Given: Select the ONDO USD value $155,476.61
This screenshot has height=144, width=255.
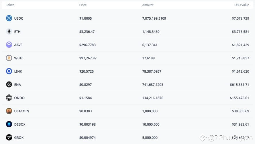Looking at the screenshot, I should pyautogui.click(x=239, y=98).
